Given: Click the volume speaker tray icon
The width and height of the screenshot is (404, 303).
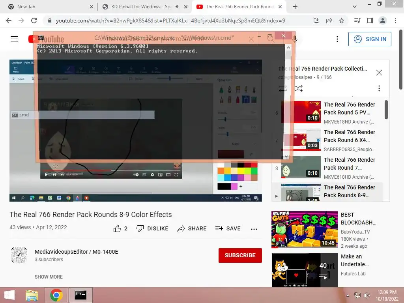Looking at the screenshot, I should click(367, 296).
